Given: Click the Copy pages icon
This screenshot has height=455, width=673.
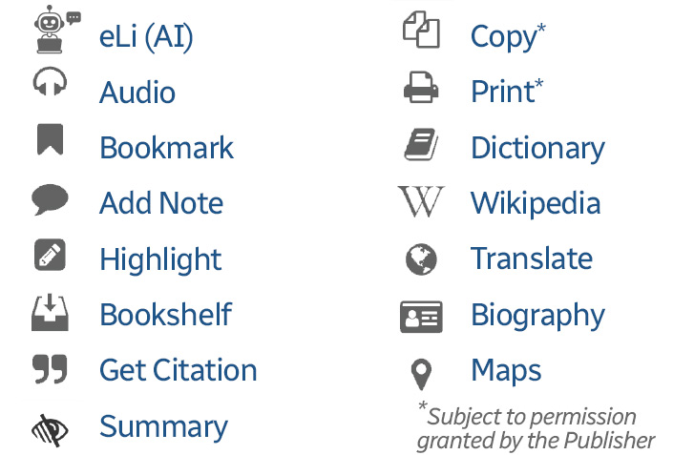Looking at the screenshot, I should click(421, 30).
